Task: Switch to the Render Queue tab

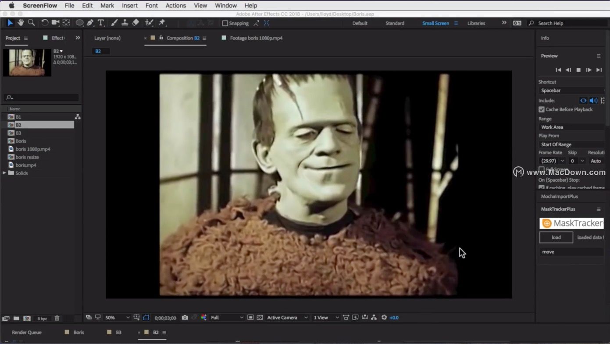Action: [x=27, y=332]
